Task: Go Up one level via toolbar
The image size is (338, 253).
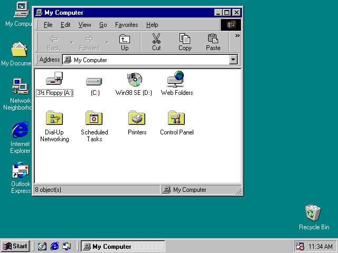Action: point(125,42)
